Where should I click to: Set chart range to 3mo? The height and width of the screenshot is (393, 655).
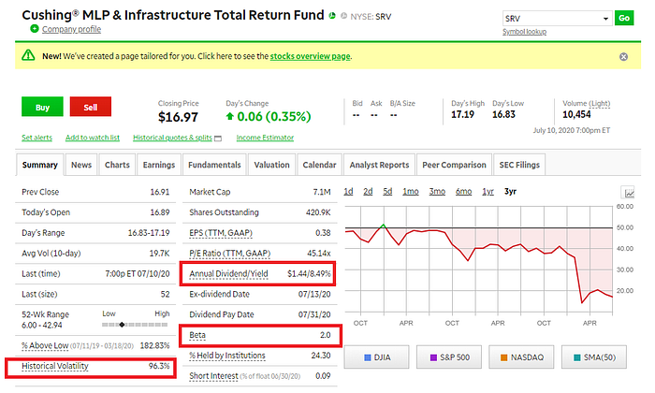[x=437, y=191]
